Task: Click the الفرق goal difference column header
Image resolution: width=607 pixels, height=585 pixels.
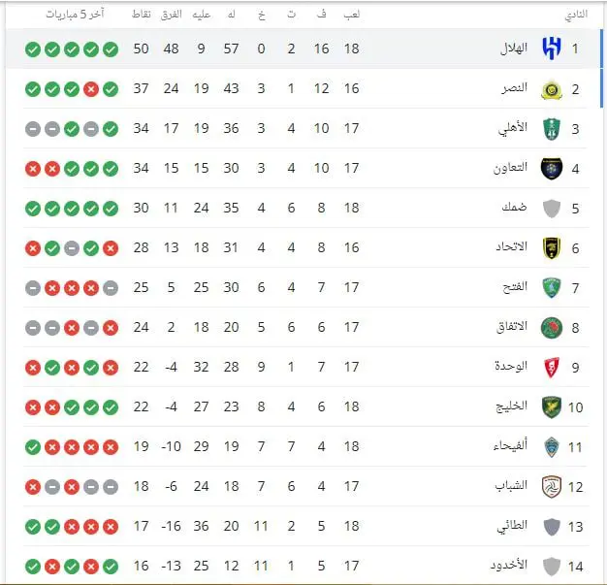Action: 171,15
